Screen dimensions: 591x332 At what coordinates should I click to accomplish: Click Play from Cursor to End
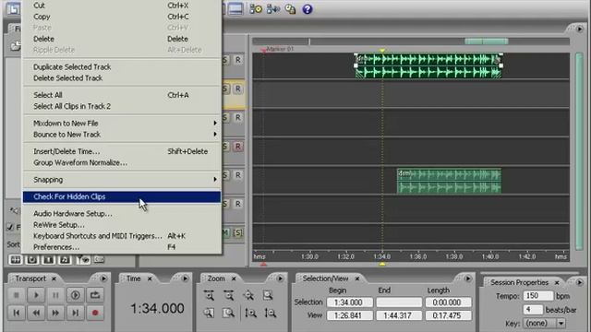(x=76, y=295)
